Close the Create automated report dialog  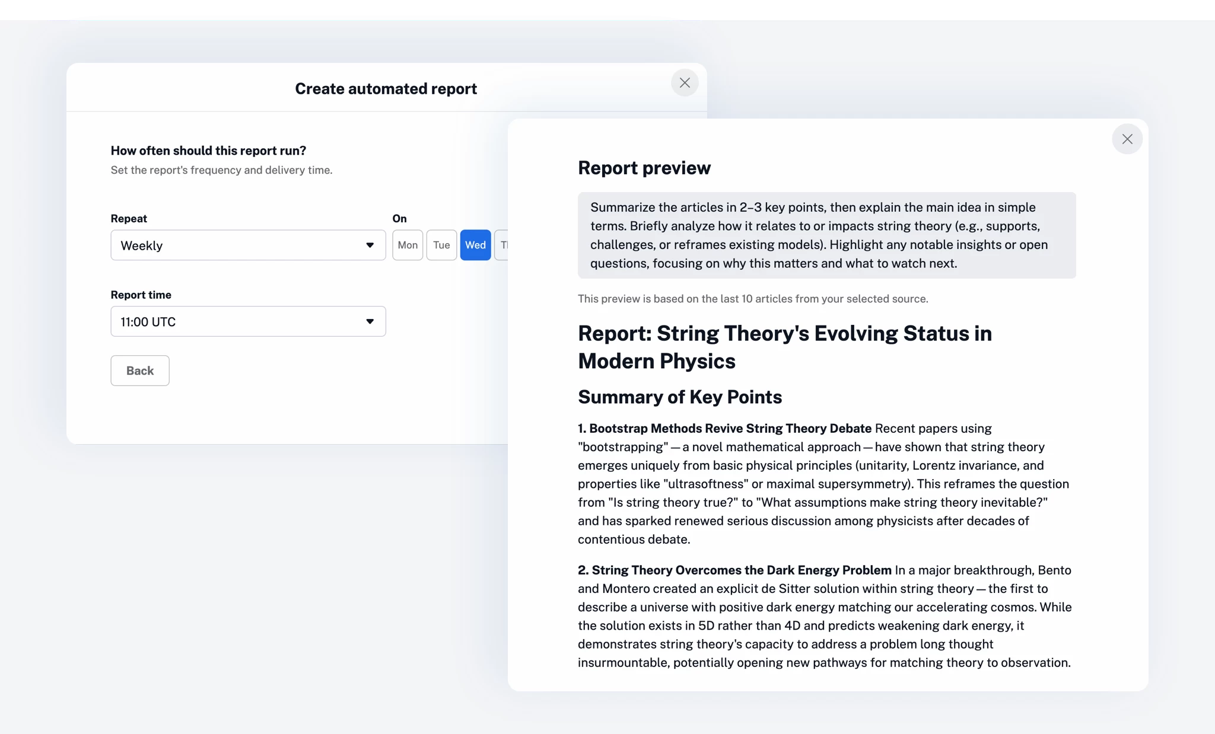pyautogui.click(x=685, y=83)
